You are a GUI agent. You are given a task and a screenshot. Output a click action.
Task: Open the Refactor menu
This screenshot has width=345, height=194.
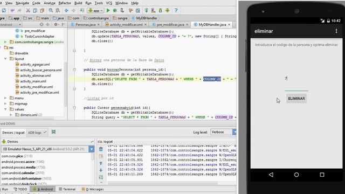65,3
